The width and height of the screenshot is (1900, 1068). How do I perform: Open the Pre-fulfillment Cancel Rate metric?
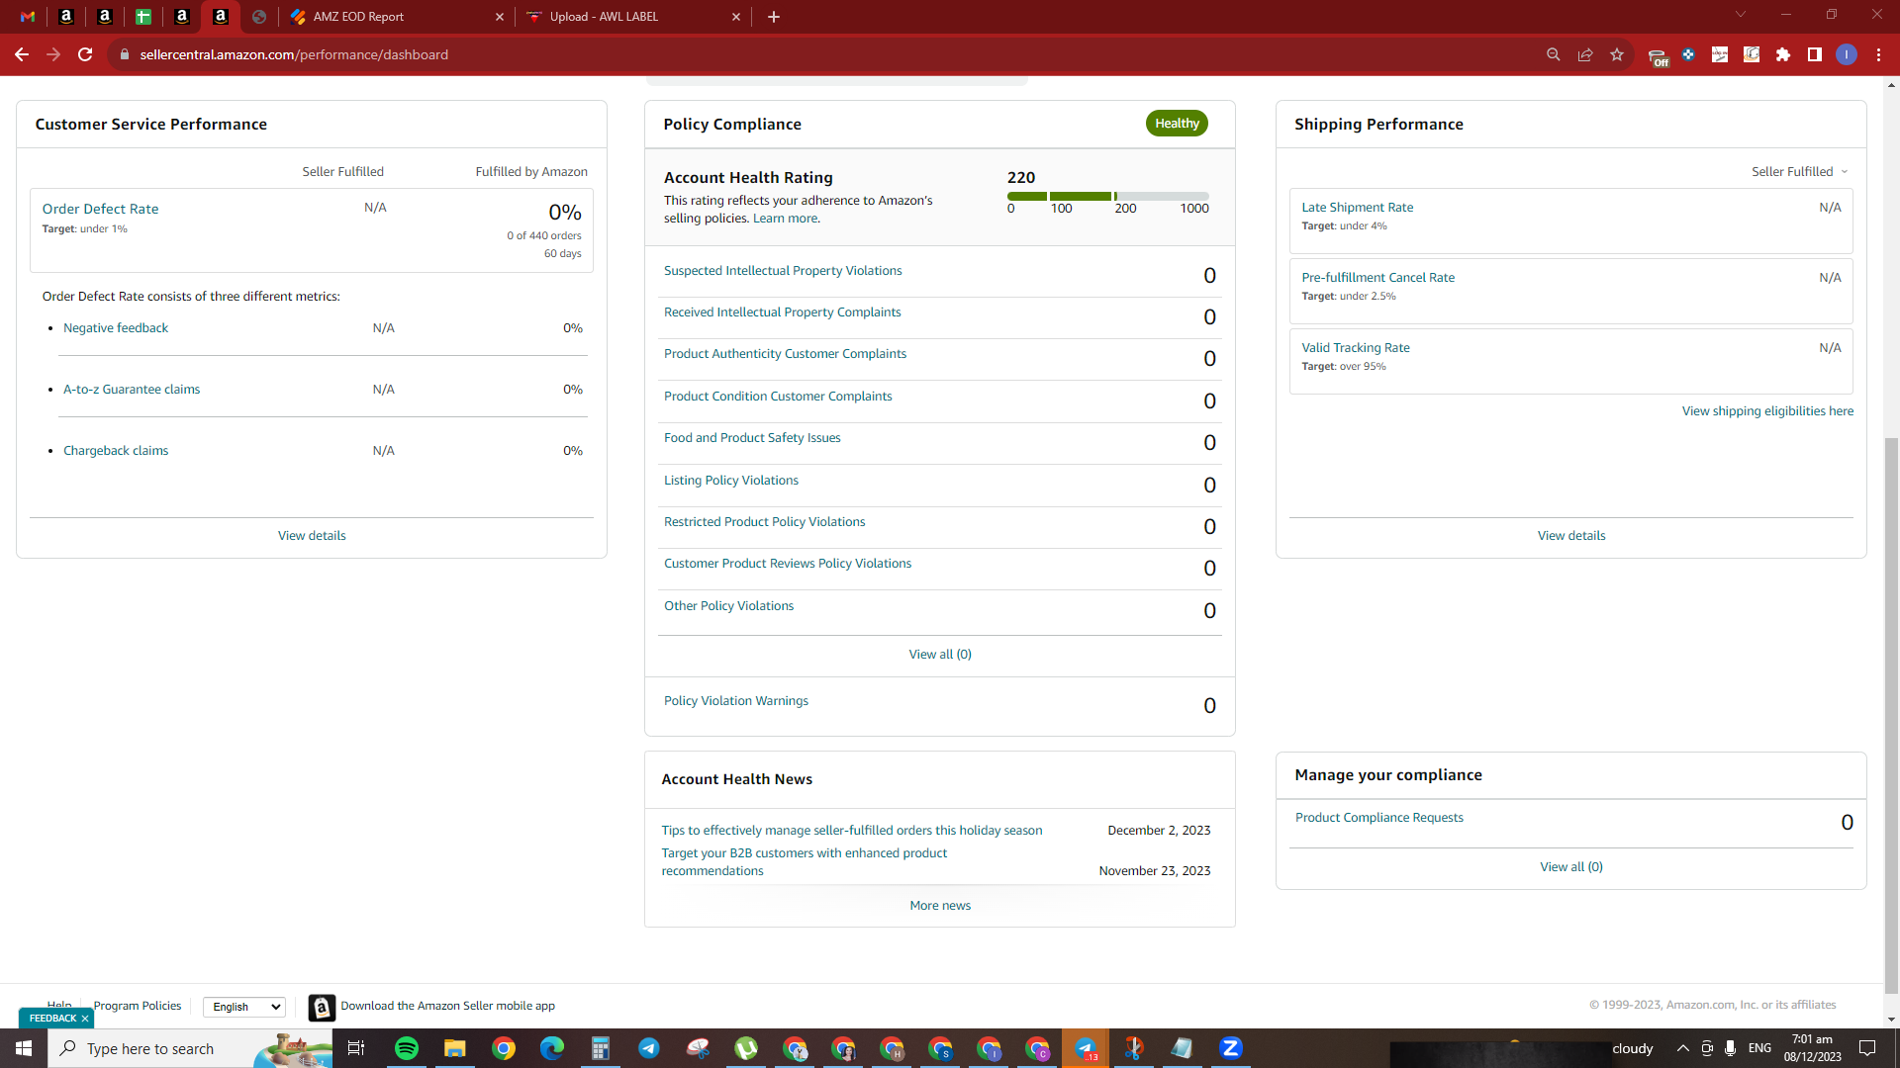[x=1378, y=278]
